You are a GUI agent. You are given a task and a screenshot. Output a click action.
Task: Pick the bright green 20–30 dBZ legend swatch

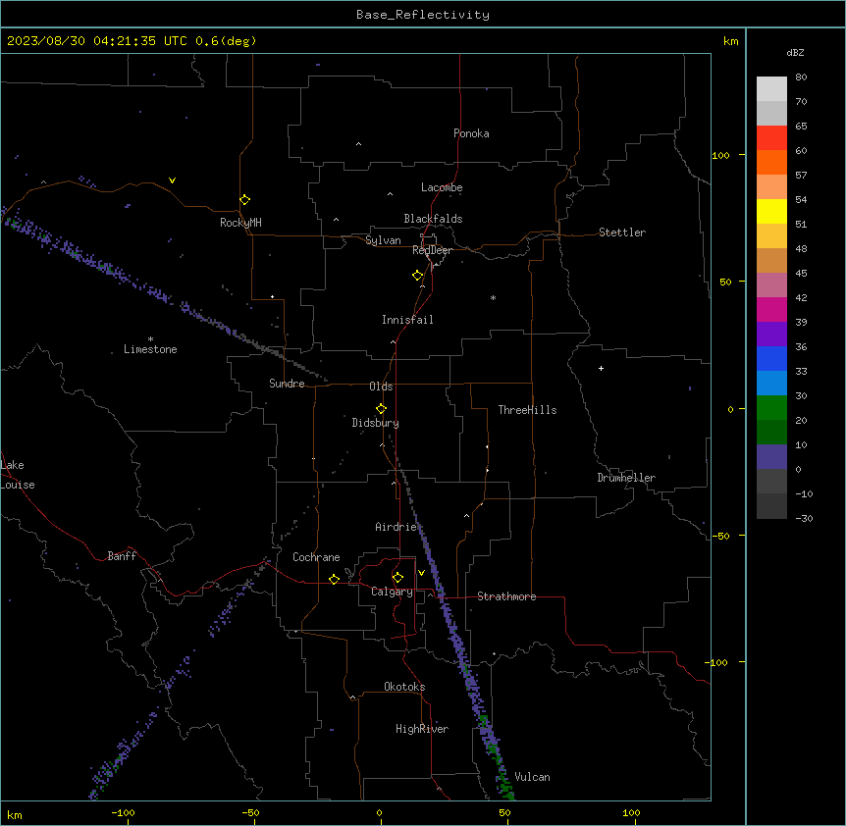tap(771, 408)
